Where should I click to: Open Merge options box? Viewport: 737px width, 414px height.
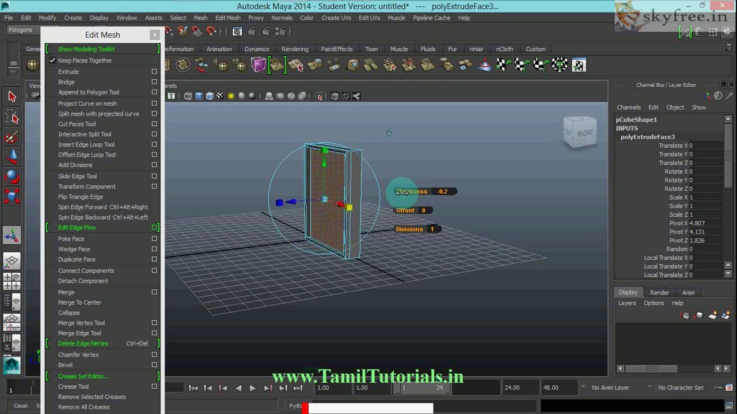pyautogui.click(x=154, y=292)
